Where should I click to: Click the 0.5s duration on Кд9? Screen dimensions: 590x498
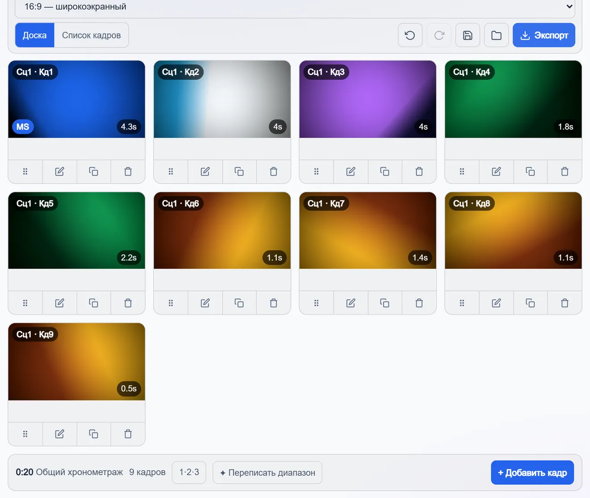coord(129,389)
